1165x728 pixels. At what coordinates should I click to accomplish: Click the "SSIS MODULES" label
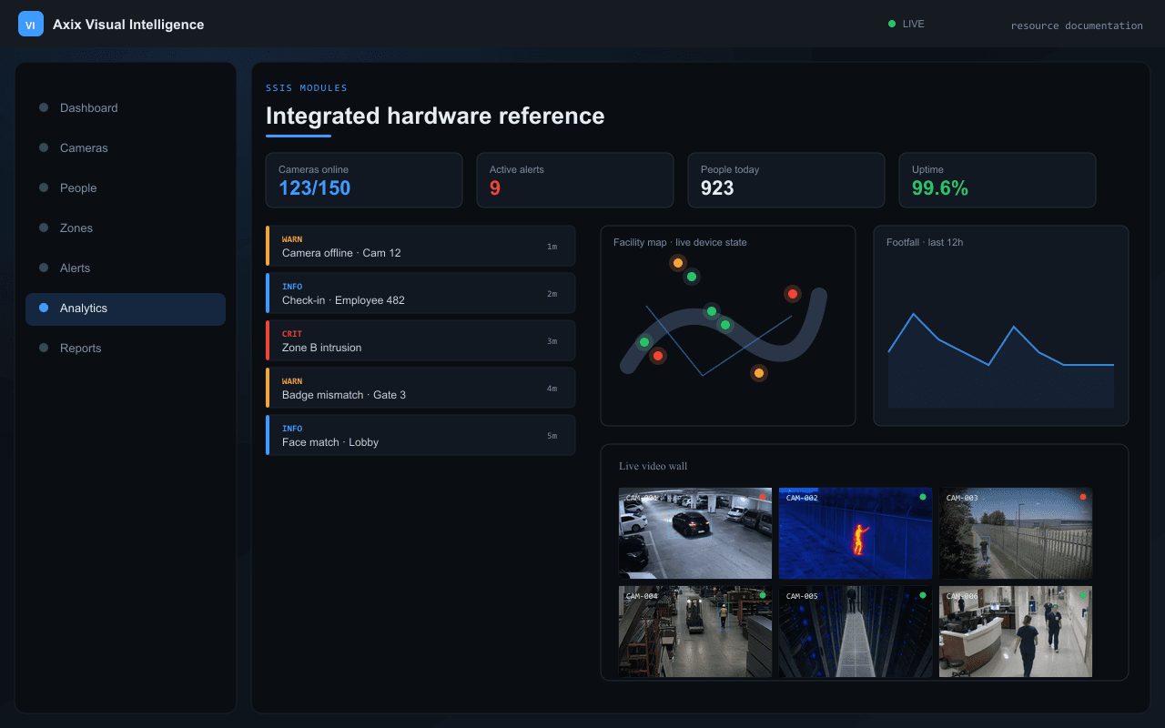(x=307, y=88)
